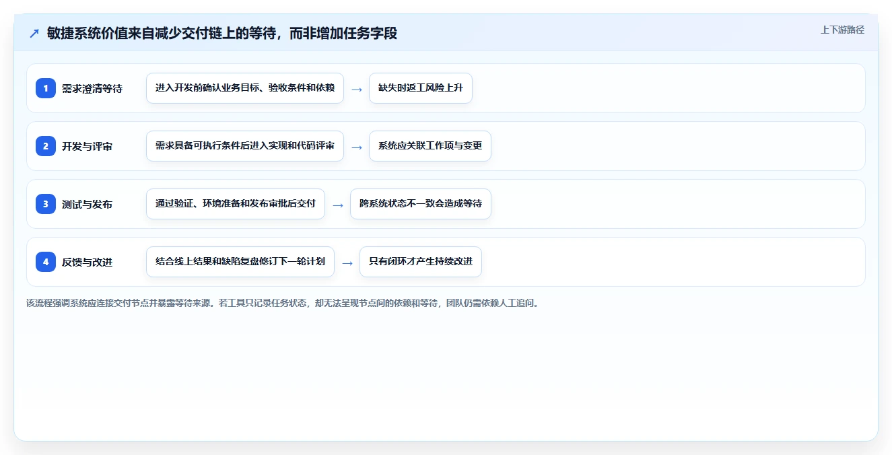Click step number 4 badge
This screenshot has width=892, height=455.
click(46, 262)
